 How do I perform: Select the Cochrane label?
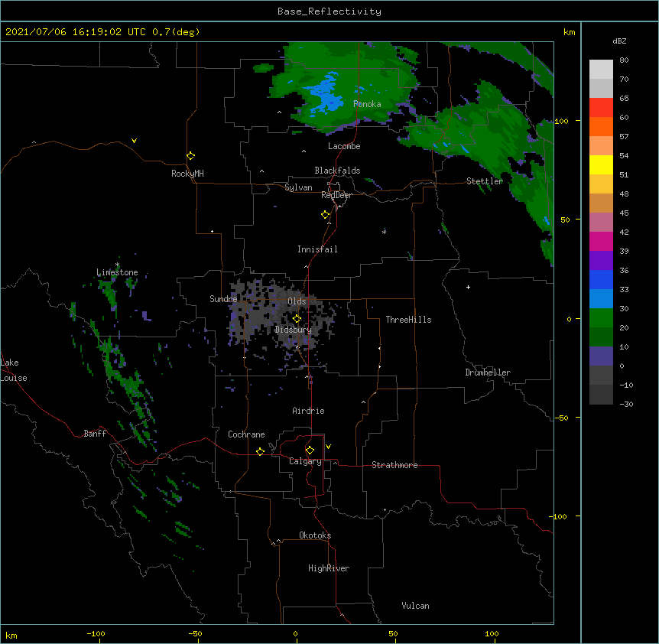tap(246, 434)
